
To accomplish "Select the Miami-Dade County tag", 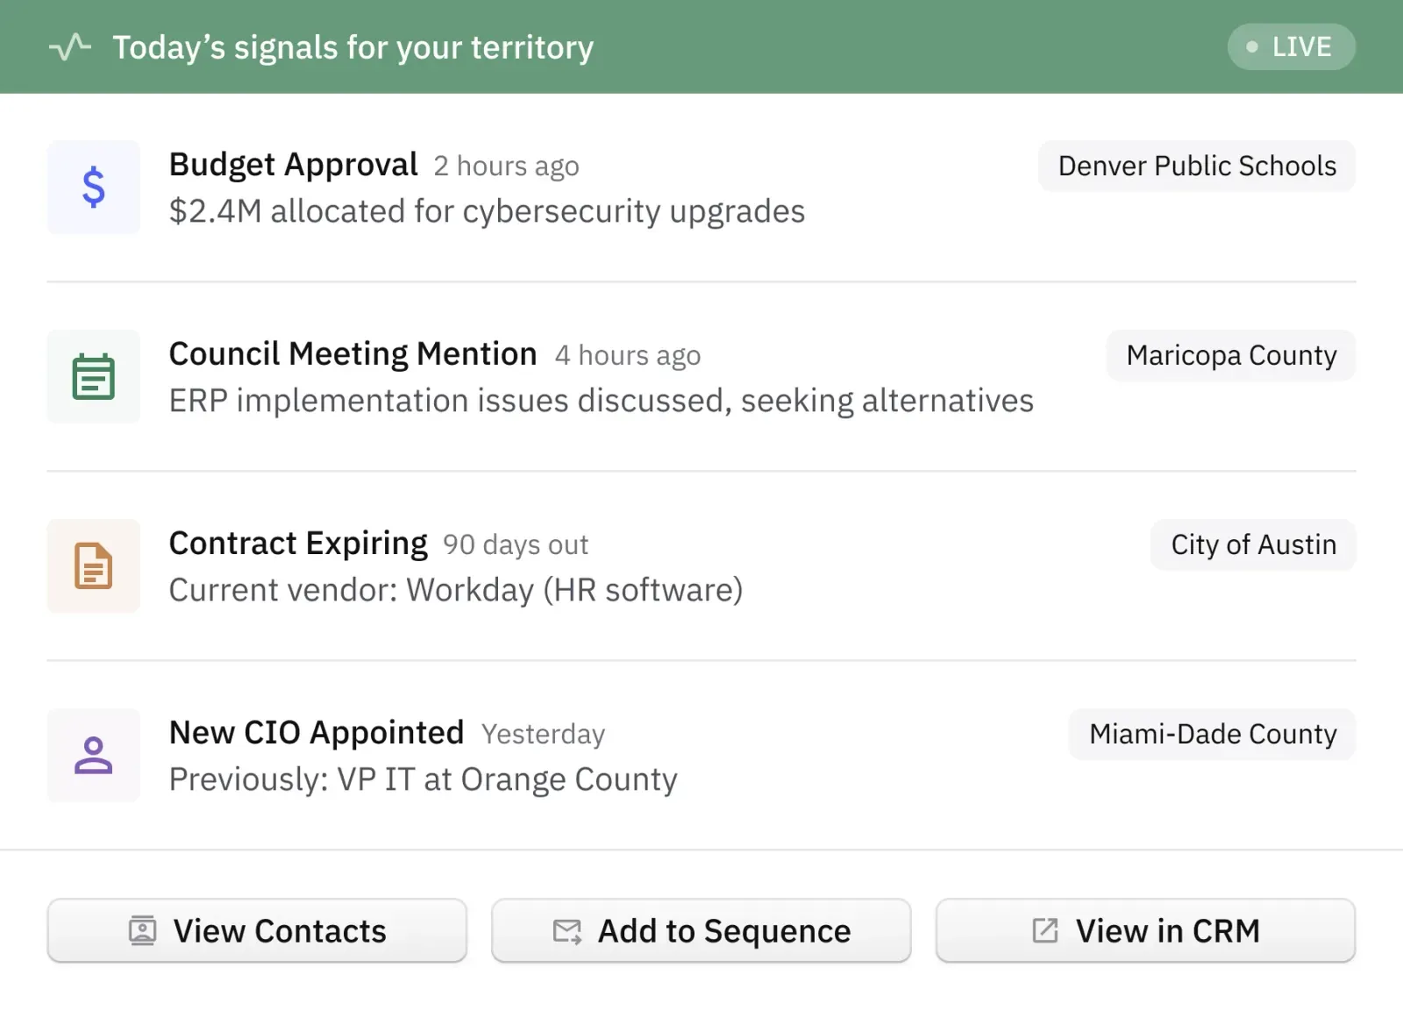I will point(1213,734).
